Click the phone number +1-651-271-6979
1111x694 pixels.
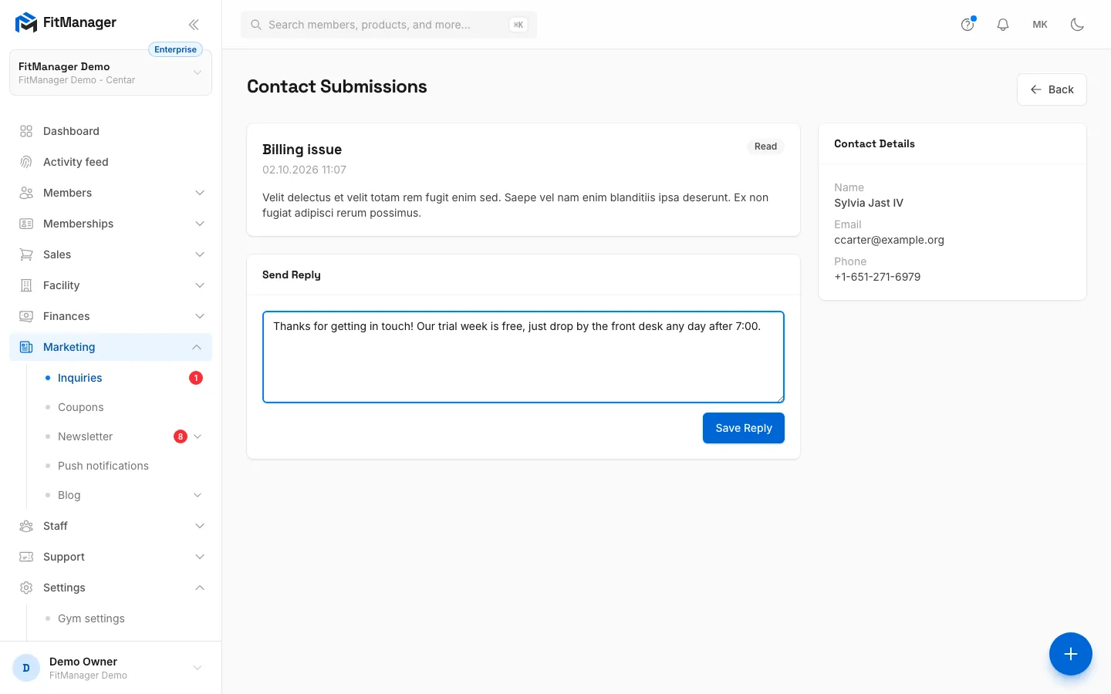[877, 277]
